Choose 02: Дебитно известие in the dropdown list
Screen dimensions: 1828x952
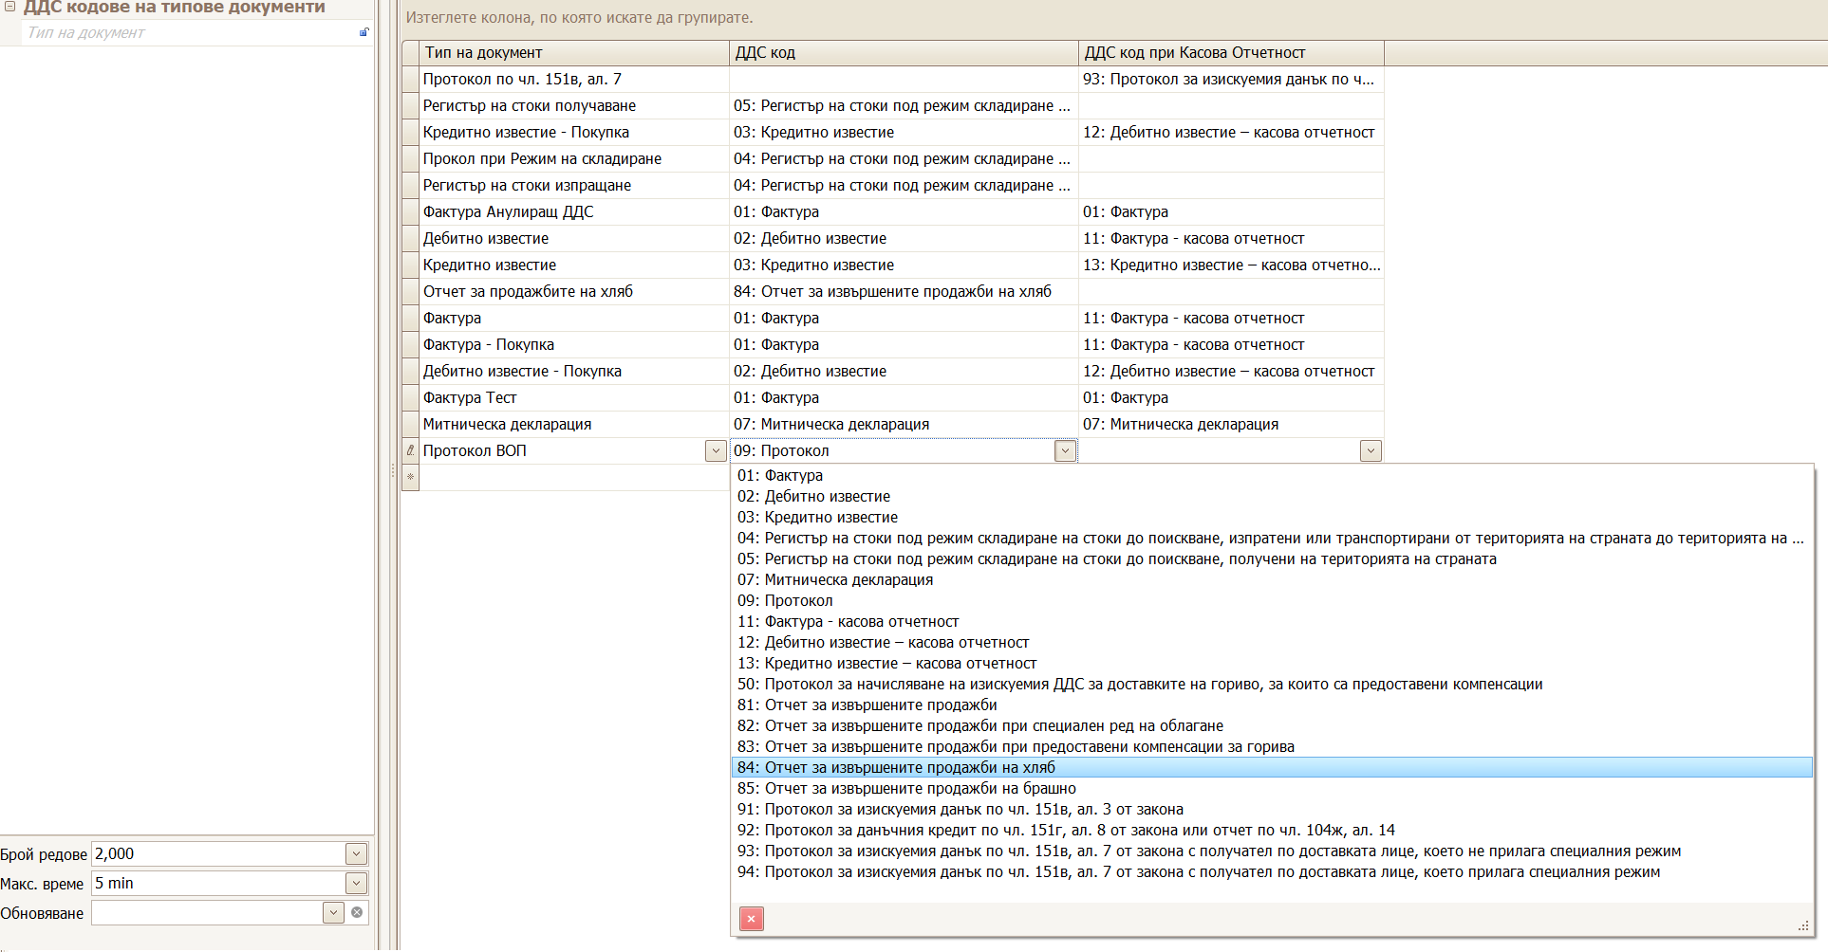click(x=1272, y=496)
